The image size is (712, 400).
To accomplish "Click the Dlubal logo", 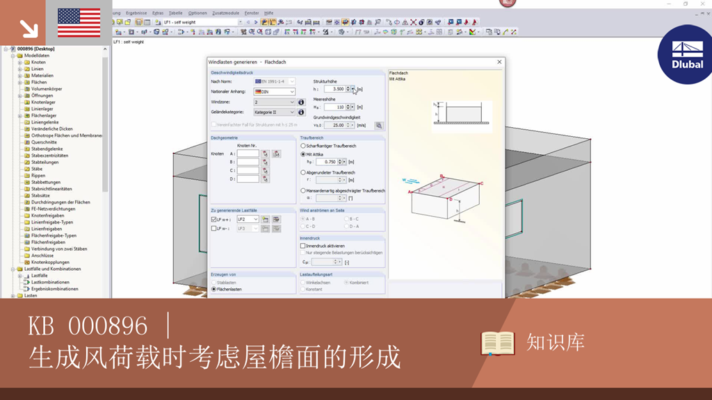I will click(x=686, y=55).
